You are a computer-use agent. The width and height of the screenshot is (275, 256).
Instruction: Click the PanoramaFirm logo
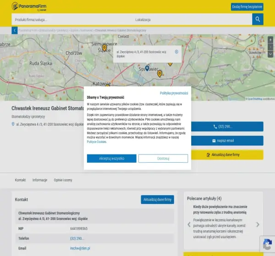[x=29, y=6]
